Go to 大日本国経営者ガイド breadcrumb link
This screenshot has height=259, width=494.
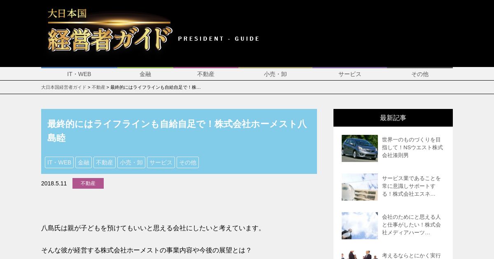click(x=64, y=87)
